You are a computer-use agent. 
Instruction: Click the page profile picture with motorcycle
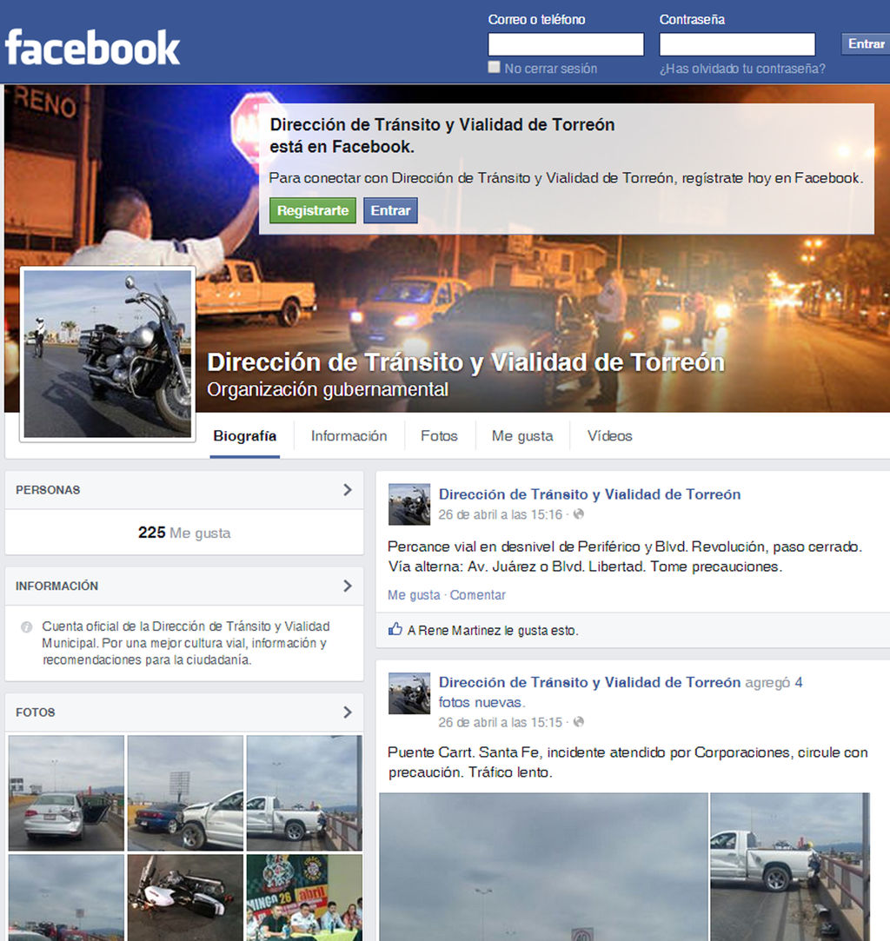click(x=107, y=353)
